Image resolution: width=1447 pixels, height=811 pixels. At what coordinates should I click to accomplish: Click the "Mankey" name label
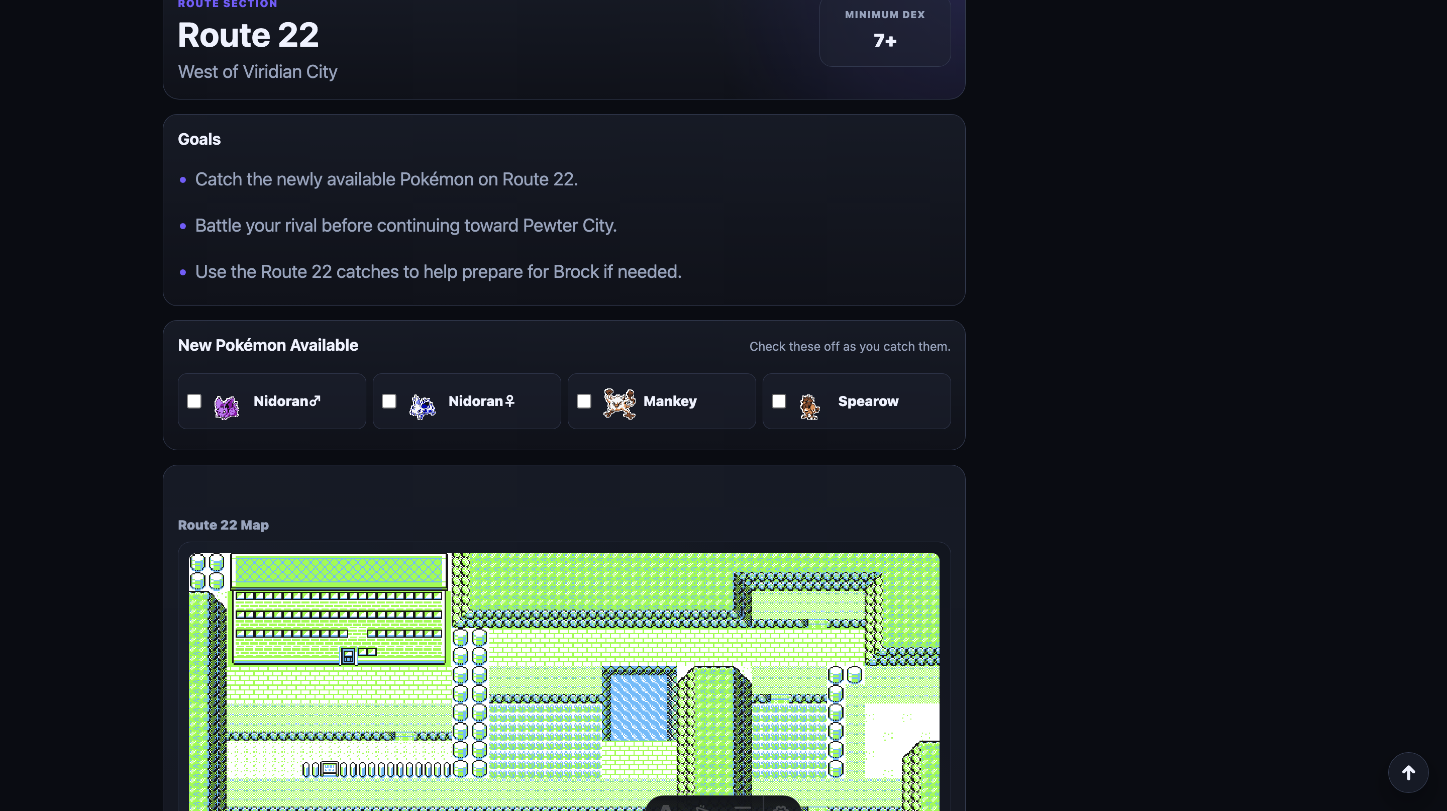[x=670, y=401]
